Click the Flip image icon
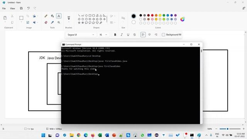The width and height of the screenshot is (247, 139). 34,22
